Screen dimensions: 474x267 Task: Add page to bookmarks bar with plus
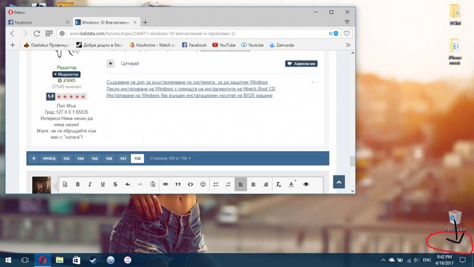[12, 45]
